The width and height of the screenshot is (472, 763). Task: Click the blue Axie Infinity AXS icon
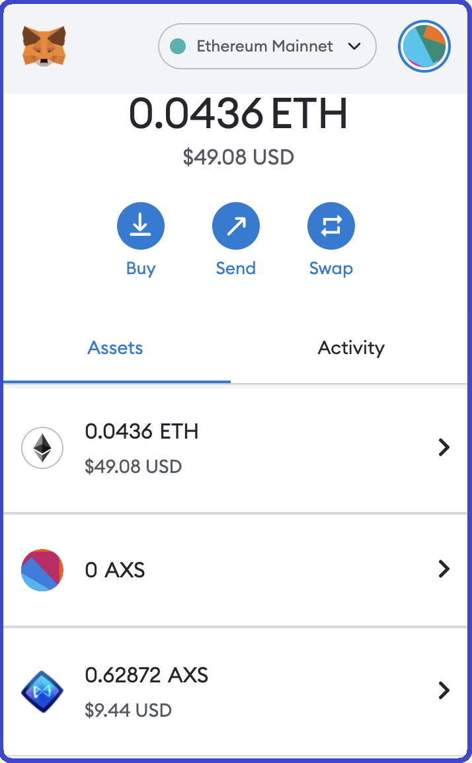(42, 692)
